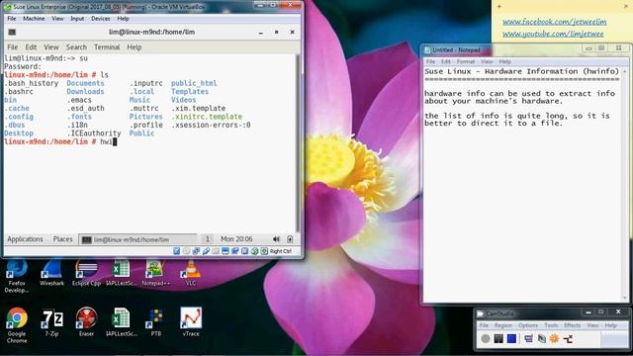The width and height of the screenshot is (633, 356).
Task: Open the PTB desktop shortcut
Action: (x=156, y=322)
